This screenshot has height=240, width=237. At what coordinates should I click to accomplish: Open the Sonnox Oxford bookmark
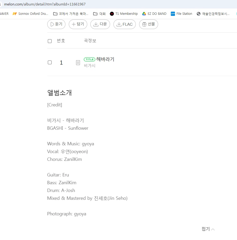tap(15, 13)
